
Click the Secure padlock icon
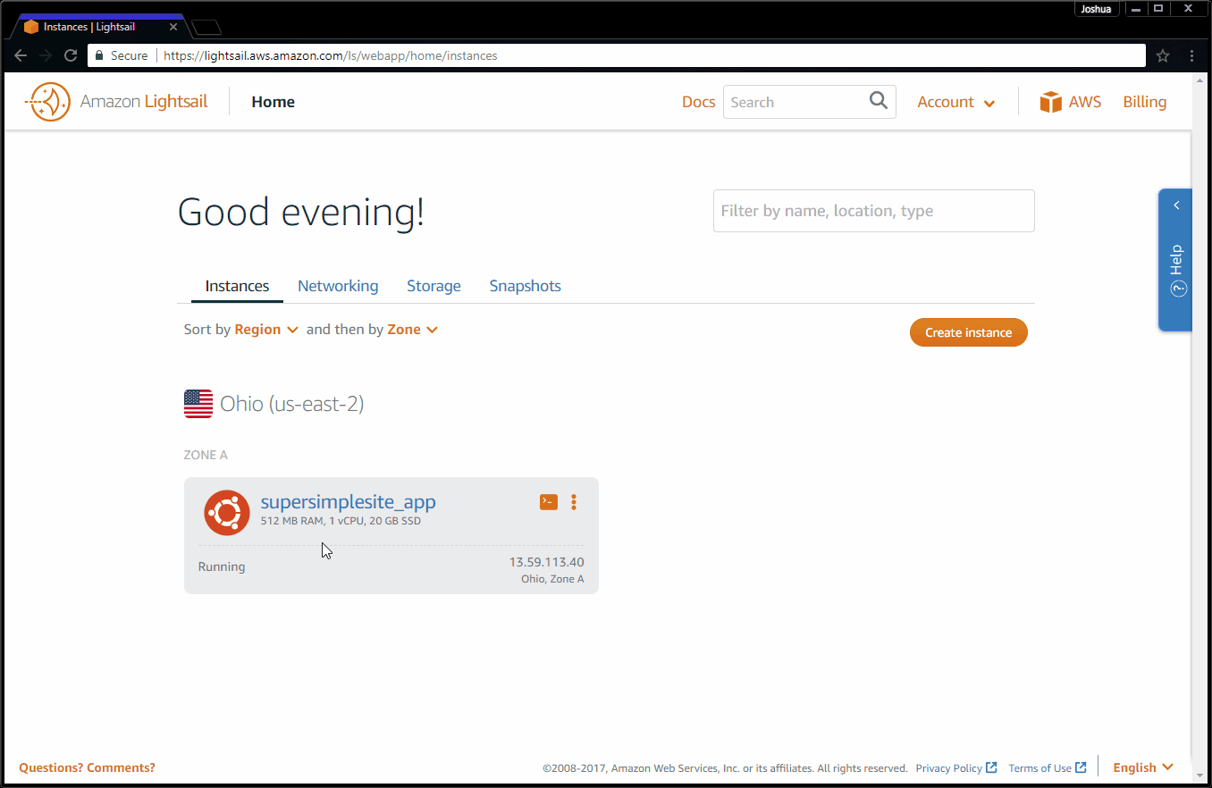click(x=99, y=55)
